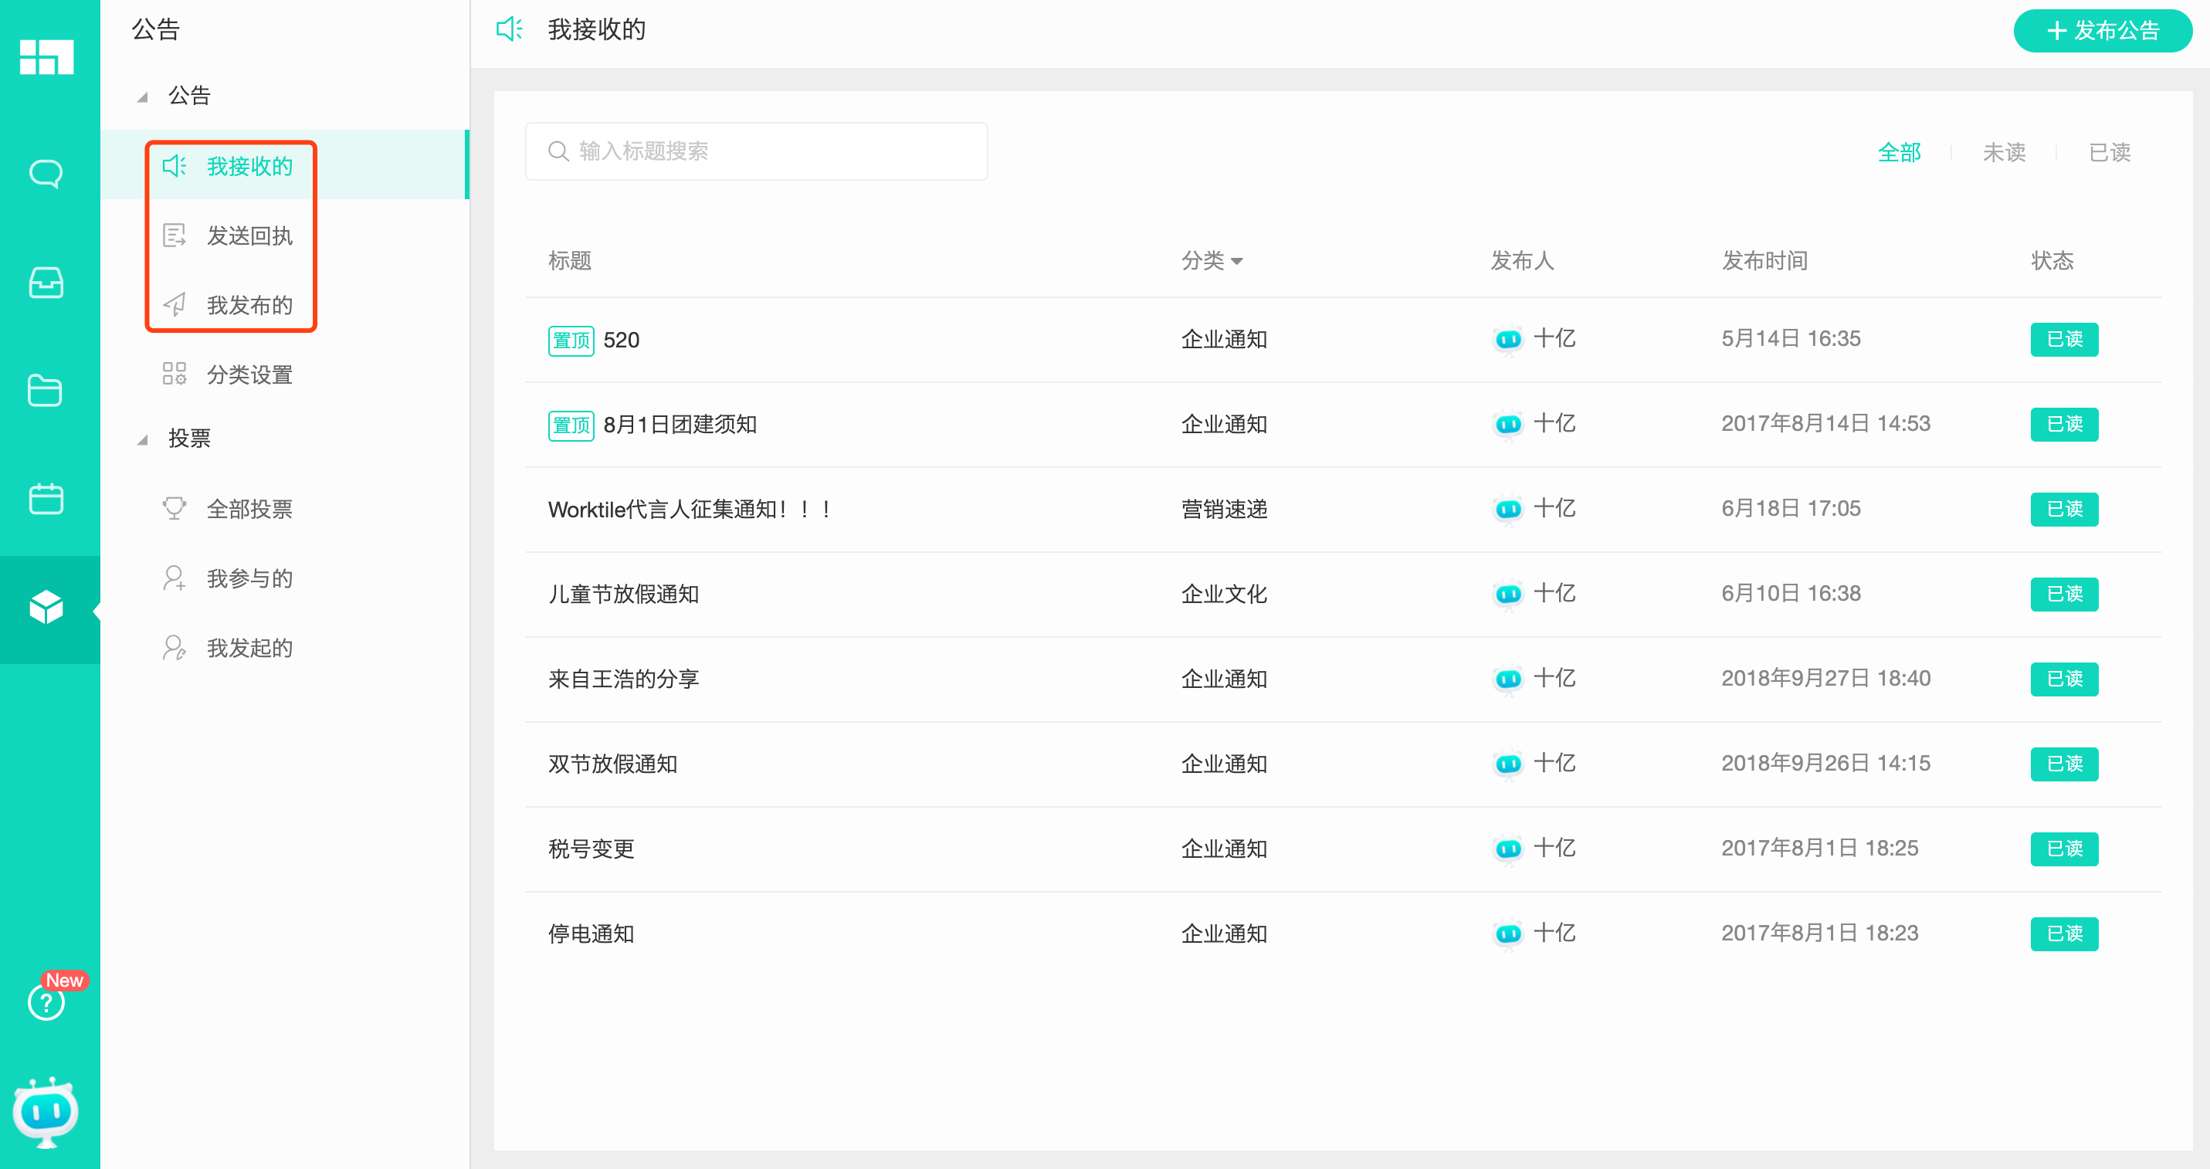Click the 发布公告 button

[x=2101, y=30]
